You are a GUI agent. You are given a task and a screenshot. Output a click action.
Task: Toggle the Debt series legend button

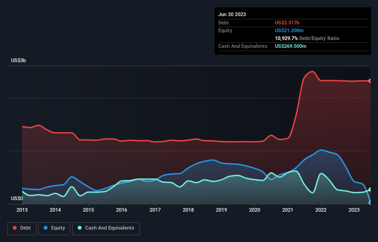point(22,228)
